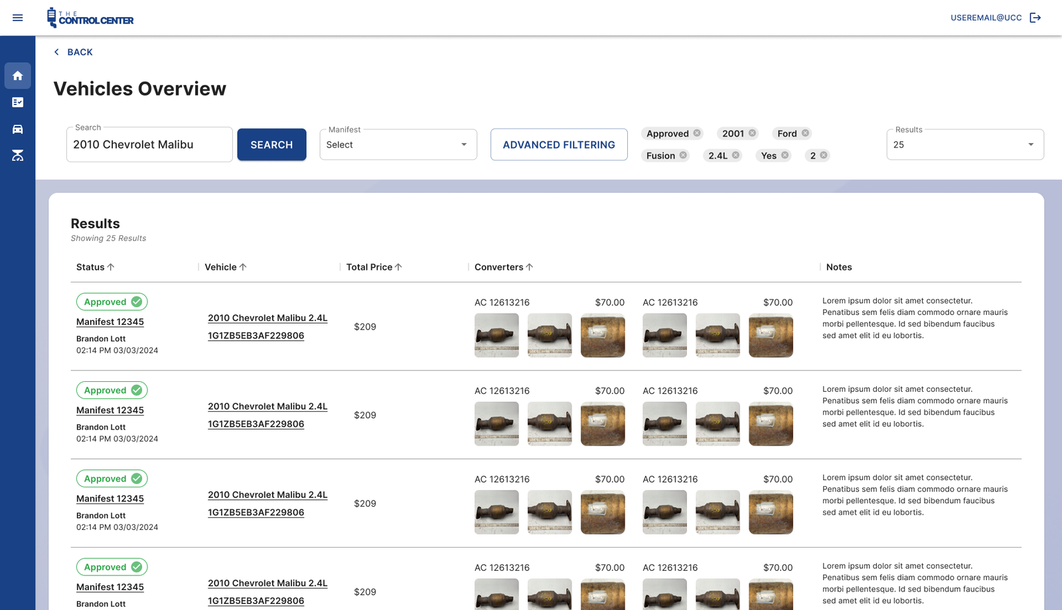This screenshot has width=1062, height=610.
Task: Open ADVANCED FILTERING
Action: point(559,145)
